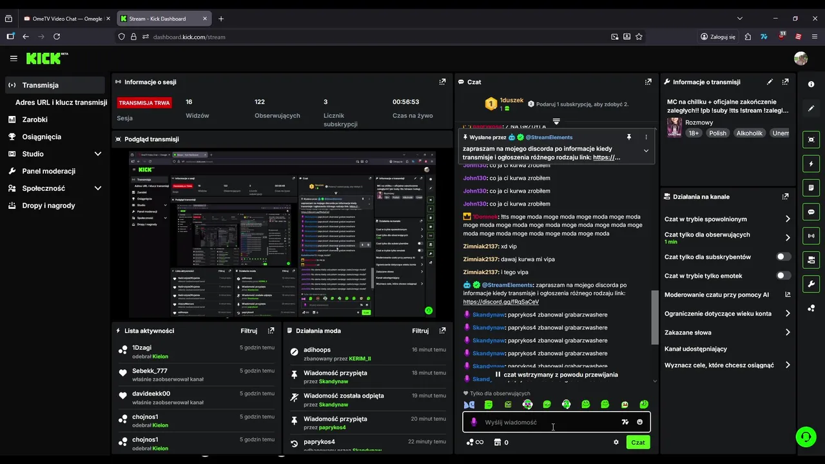Click the stream preview frame icon in the right sidebar

[x=811, y=139]
